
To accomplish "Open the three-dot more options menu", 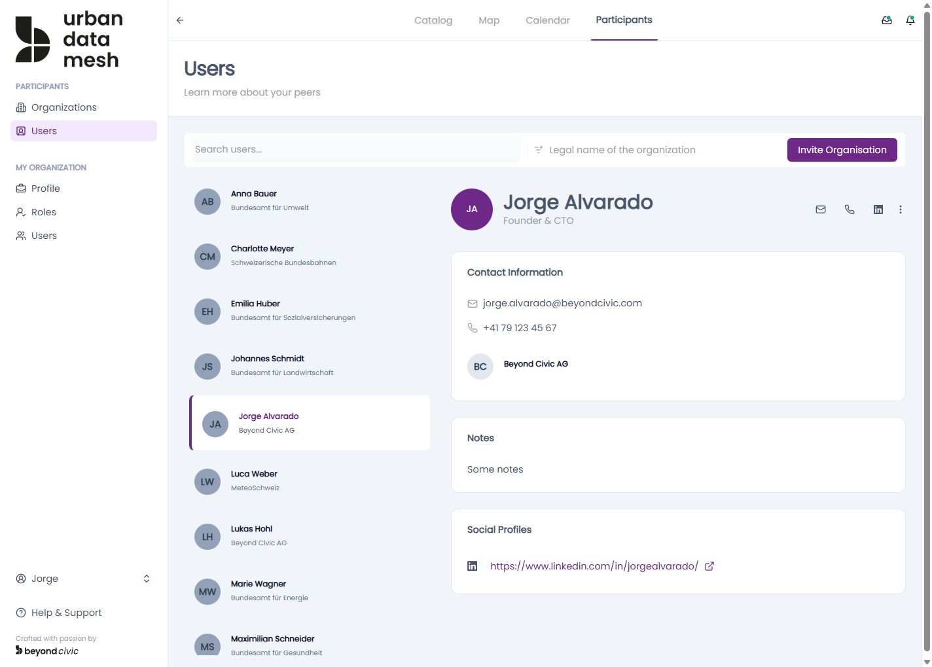I will coord(901,209).
